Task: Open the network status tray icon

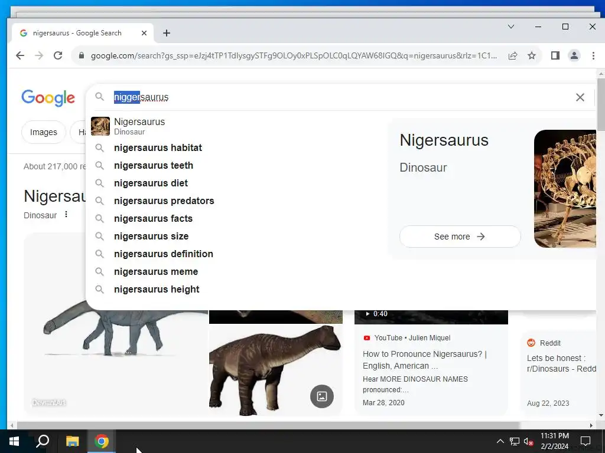Action: (515, 441)
